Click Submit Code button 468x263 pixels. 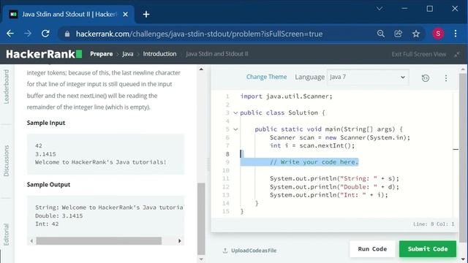pyautogui.click(x=428, y=248)
